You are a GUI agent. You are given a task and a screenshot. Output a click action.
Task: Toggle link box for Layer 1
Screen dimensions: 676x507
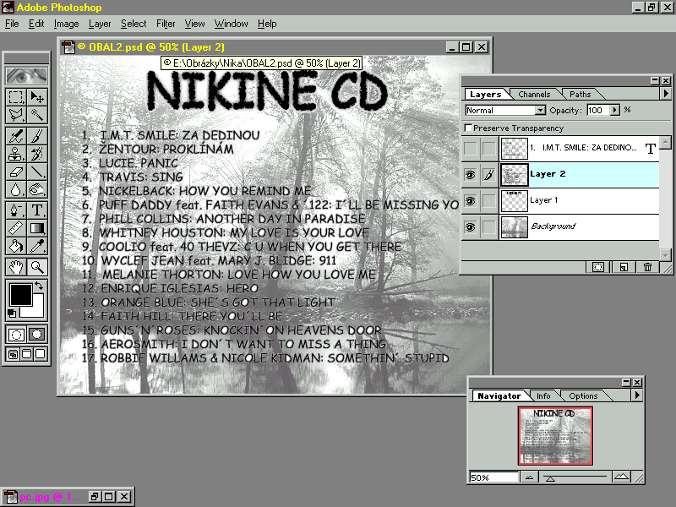tap(488, 201)
